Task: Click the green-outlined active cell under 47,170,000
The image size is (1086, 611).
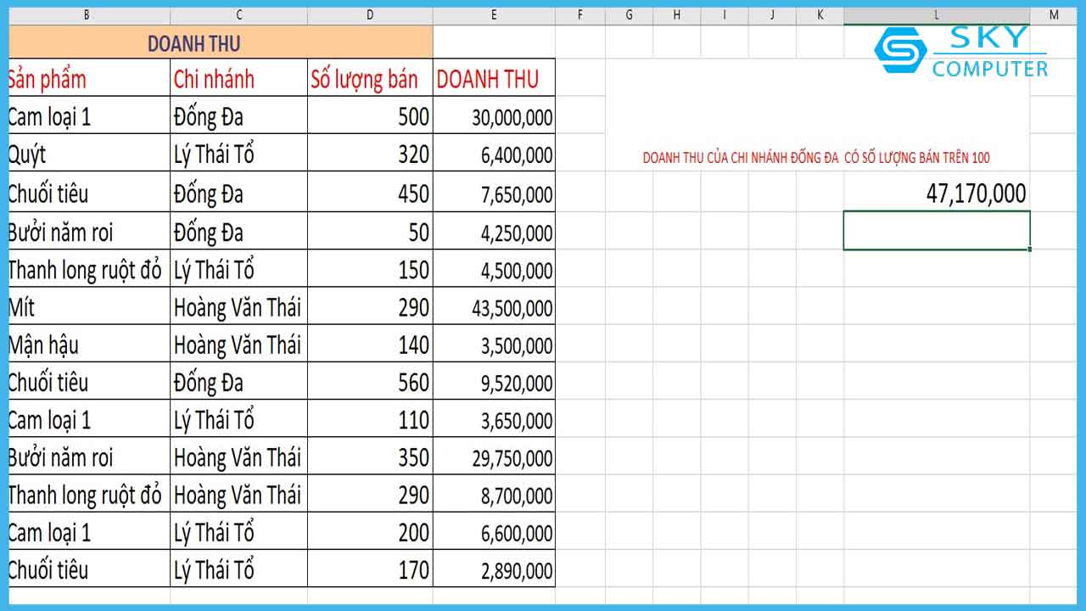Action: click(x=937, y=231)
